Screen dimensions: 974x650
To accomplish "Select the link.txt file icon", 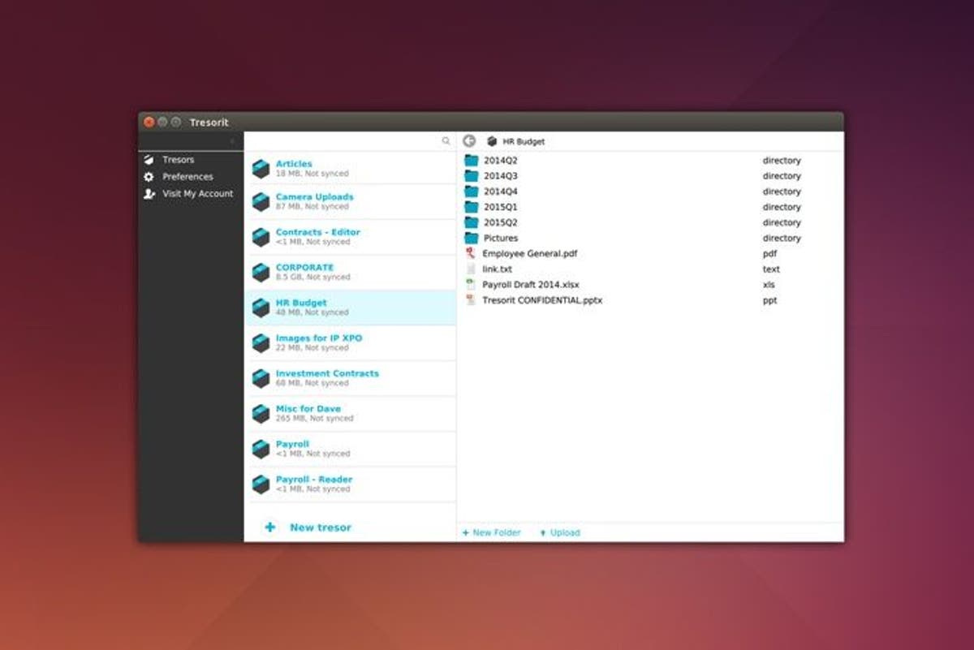I will coord(470,269).
